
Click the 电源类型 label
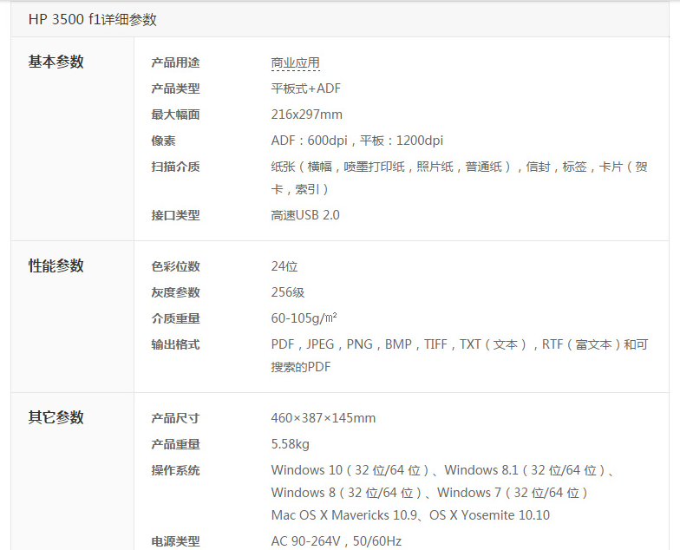tap(175, 541)
